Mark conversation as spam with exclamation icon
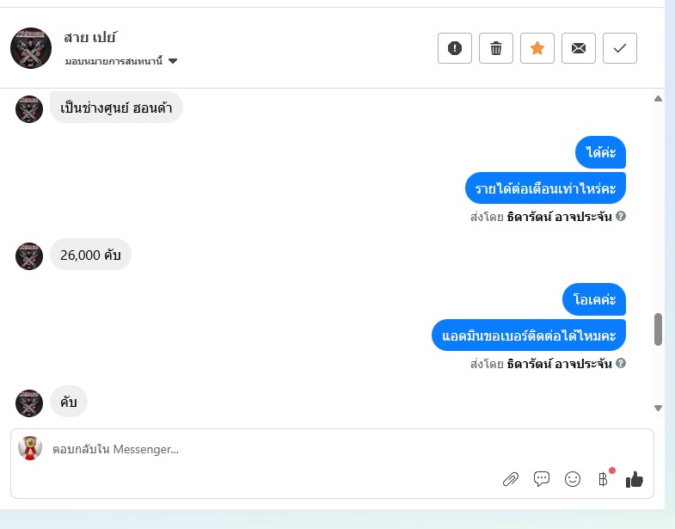Image resolution: width=675 pixels, height=529 pixels. pyautogui.click(x=455, y=48)
